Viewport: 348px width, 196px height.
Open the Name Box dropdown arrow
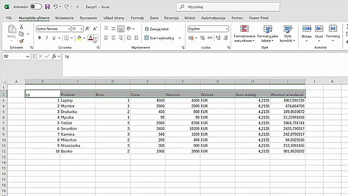28,56
